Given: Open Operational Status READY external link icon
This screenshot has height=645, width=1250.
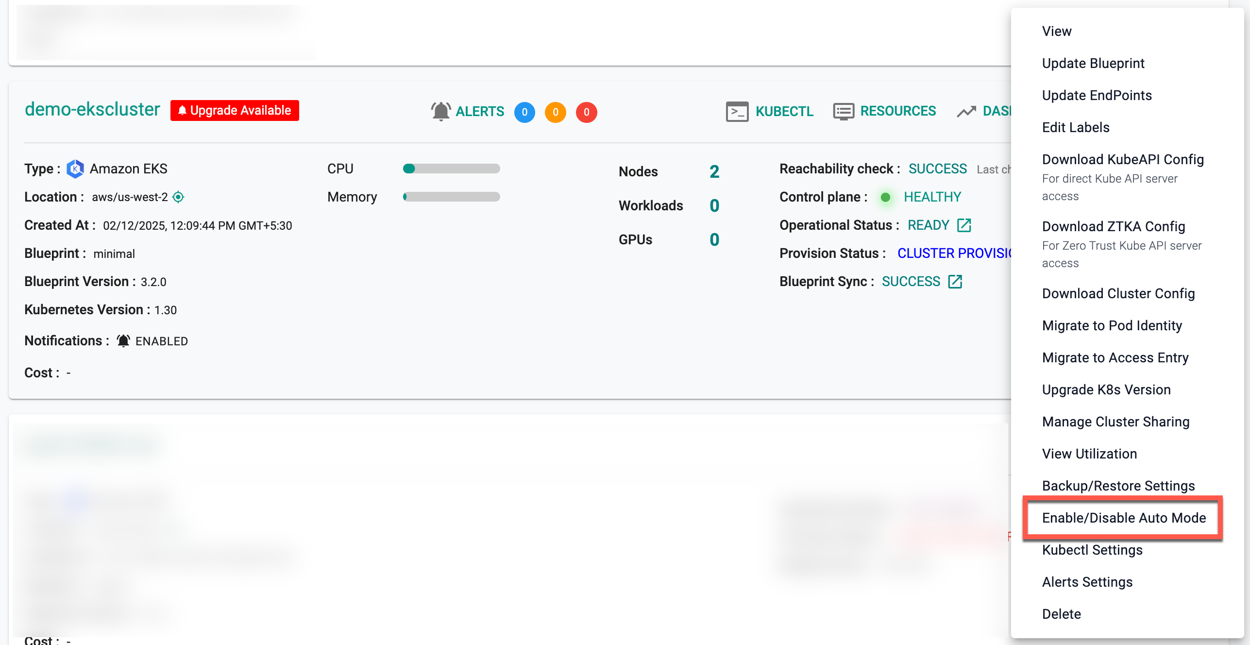Looking at the screenshot, I should click(x=964, y=225).
